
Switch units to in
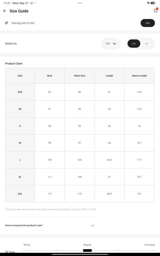[x=147, y=43]
